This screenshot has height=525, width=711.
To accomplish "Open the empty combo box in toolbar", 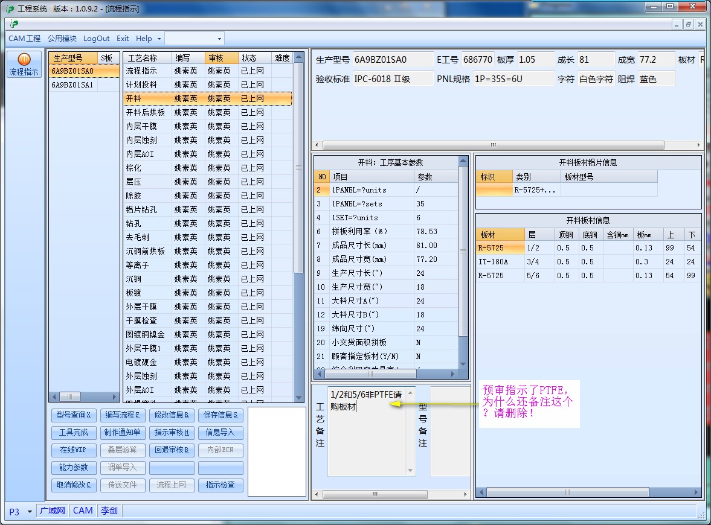I will (x=194, y=39).
